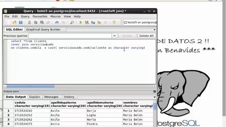
Task: Run Explain query toolbar icon
Action: [x=99, y=23]
